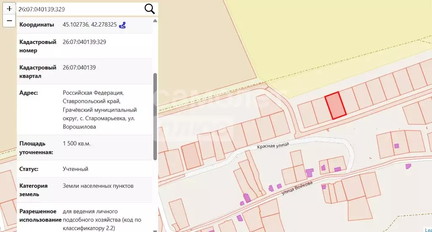This screenshot has width=432, height=232.
Task: Click the magnifier search icon
Action: (x=150, y=9)
